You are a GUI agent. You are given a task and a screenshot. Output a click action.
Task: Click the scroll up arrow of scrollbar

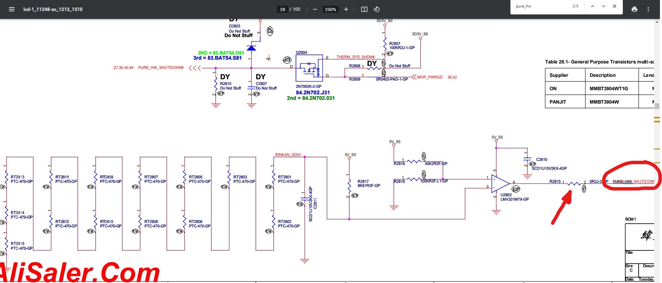[657, 22]
